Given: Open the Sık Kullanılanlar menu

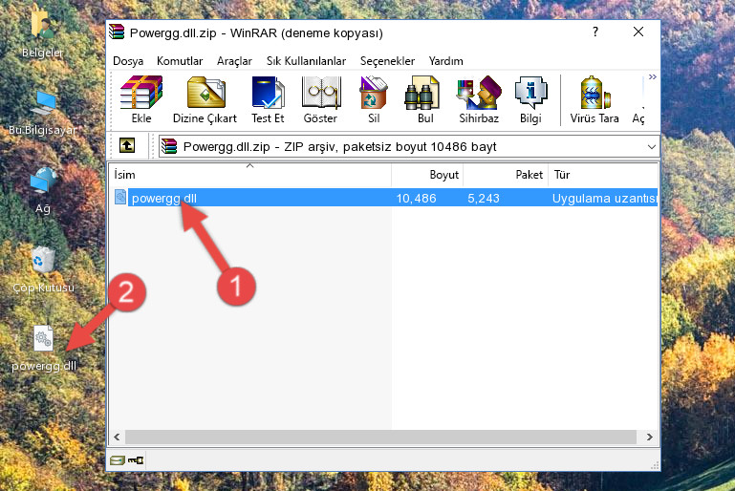Looking at the screenshot, I should point(306,61).
